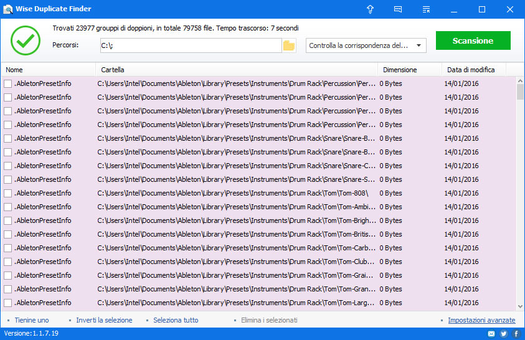This screenshot has height=340, width=525.
Task: Open the feedback chat bubble icon
Action: (x=398, y=9)
